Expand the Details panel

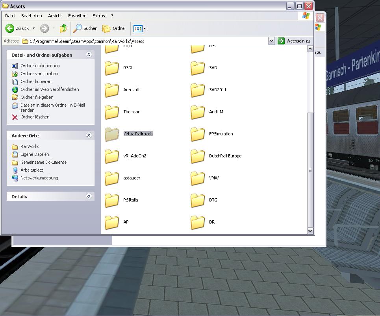pyautogui.click(x=89, y=196)
